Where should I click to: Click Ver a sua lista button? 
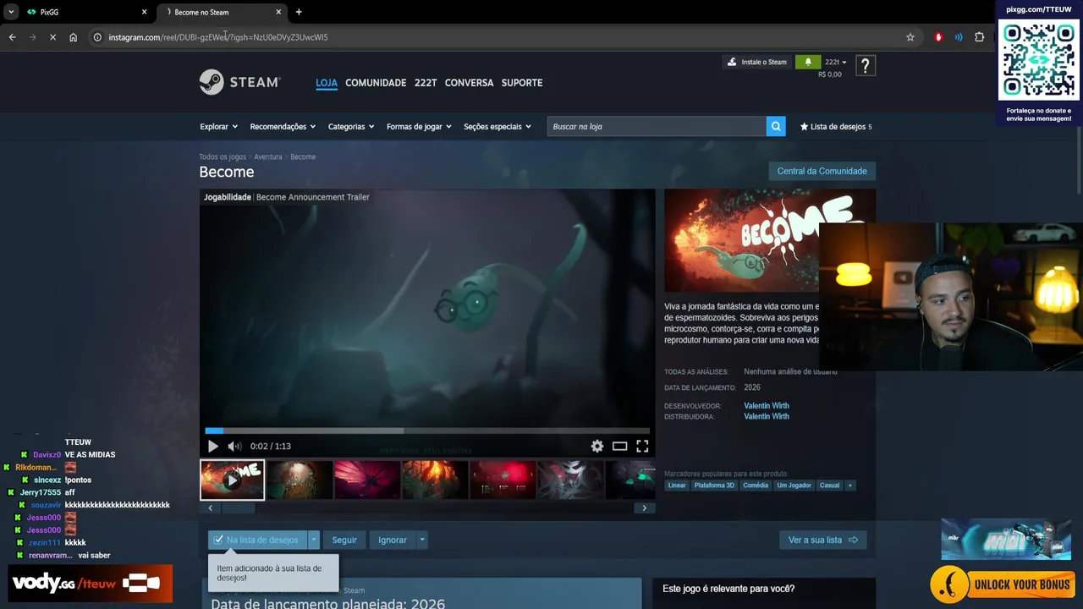point(822,540)
